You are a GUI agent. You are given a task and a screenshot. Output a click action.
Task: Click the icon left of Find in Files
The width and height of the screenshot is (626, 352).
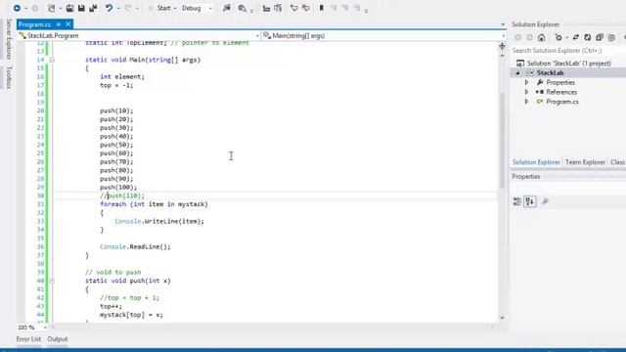point(227,8)
